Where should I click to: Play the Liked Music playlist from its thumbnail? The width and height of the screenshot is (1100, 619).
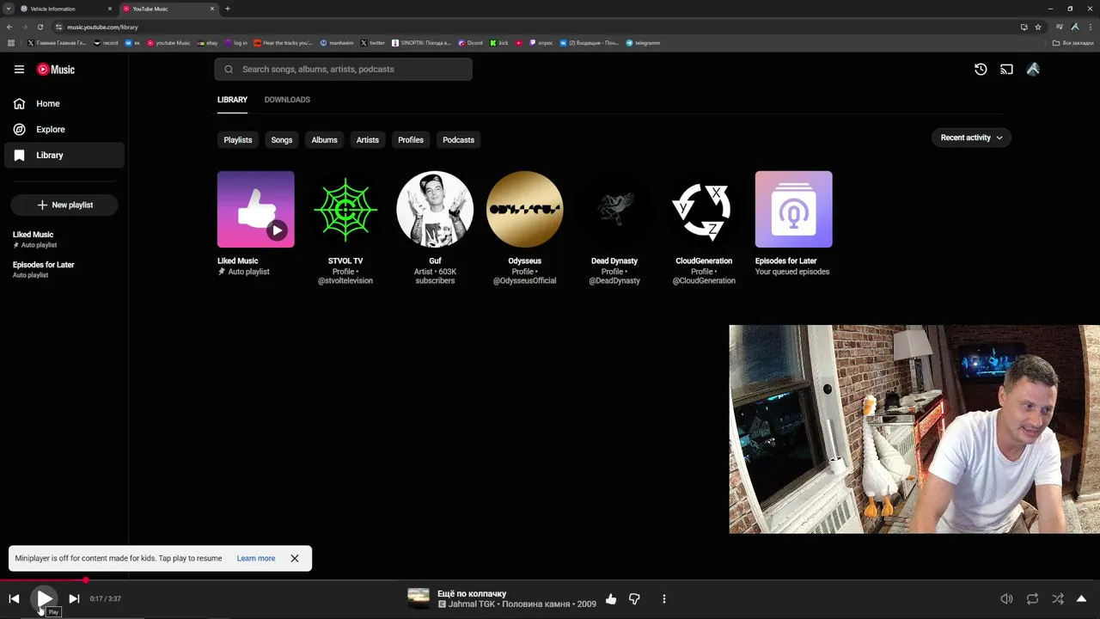pos(277,230)
